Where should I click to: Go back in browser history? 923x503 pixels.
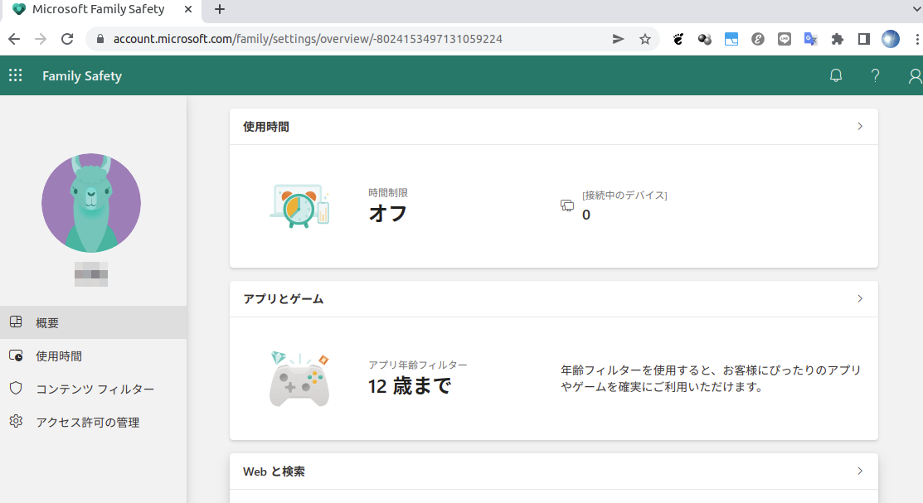point(14,39)
